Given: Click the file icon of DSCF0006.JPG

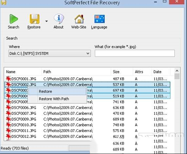Looking at the screenshot, I should 9,108.
